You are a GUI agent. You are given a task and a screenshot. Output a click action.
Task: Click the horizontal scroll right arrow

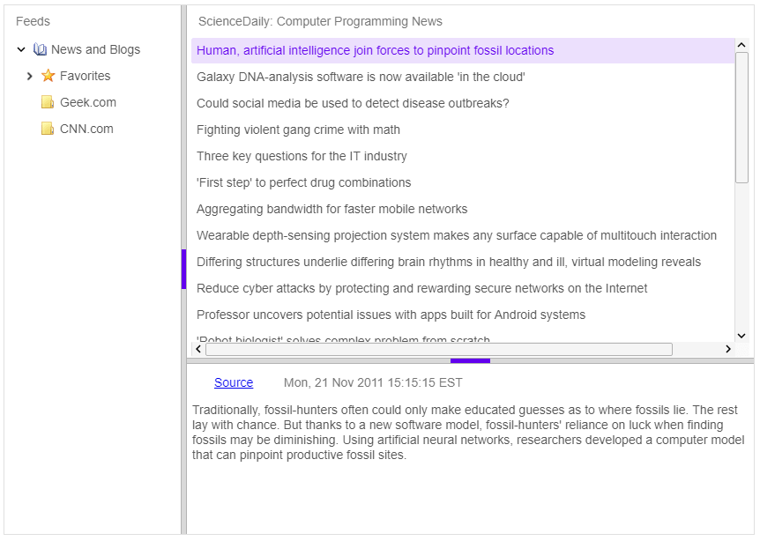pyautogui.click(x=728, y=350)
